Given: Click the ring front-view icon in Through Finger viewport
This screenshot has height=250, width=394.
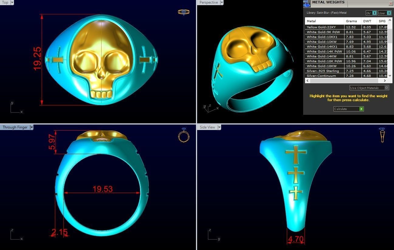Looking at the screenshot, I should coord(184,135).
